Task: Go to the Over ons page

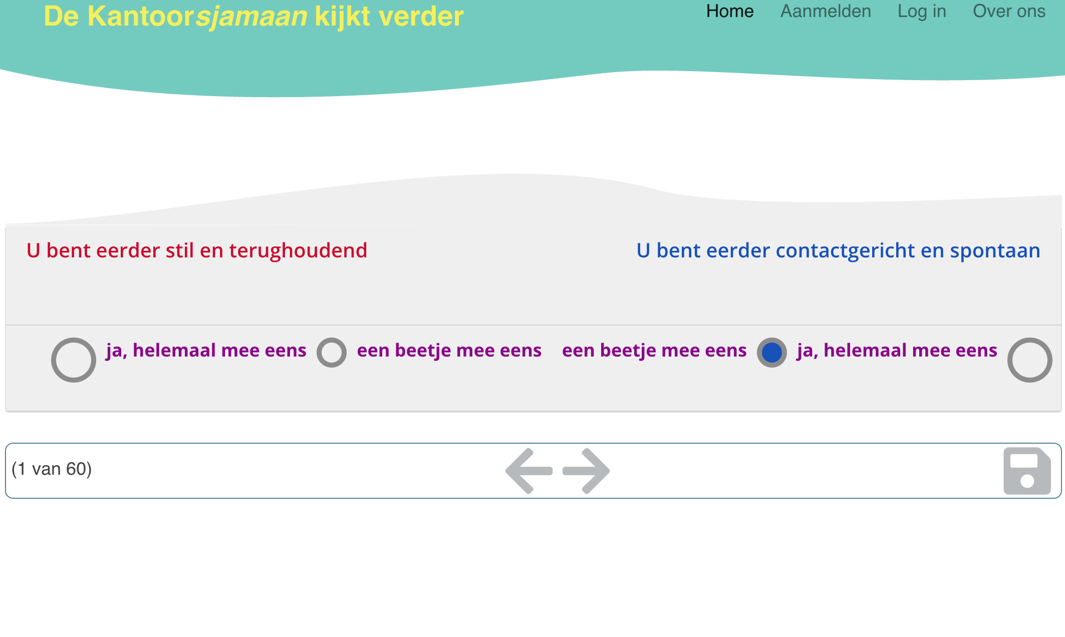Action: [1009, 11]
